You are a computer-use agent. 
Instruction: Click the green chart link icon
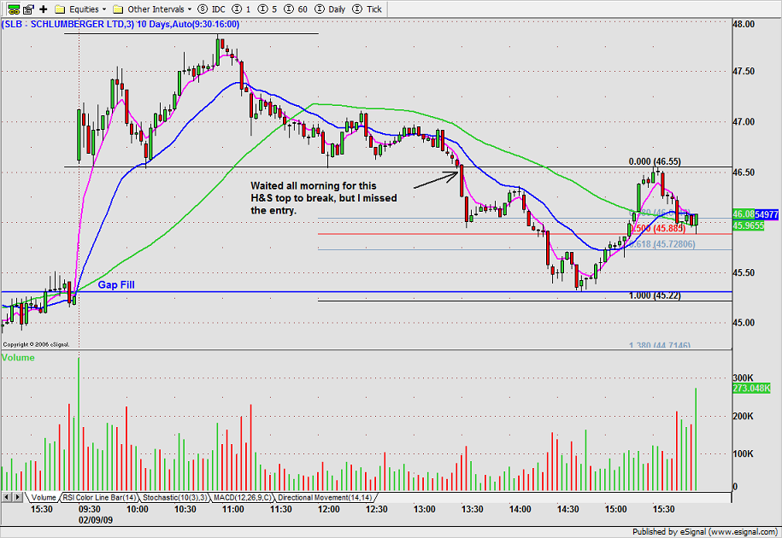14,9
